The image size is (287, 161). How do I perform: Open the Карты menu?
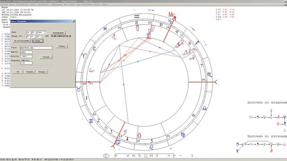click(12, 4)
